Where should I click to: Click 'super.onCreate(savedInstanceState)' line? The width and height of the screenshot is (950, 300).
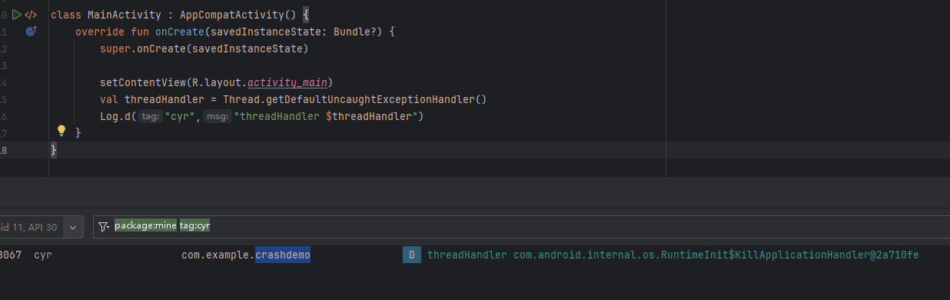(x=204, y=48)
